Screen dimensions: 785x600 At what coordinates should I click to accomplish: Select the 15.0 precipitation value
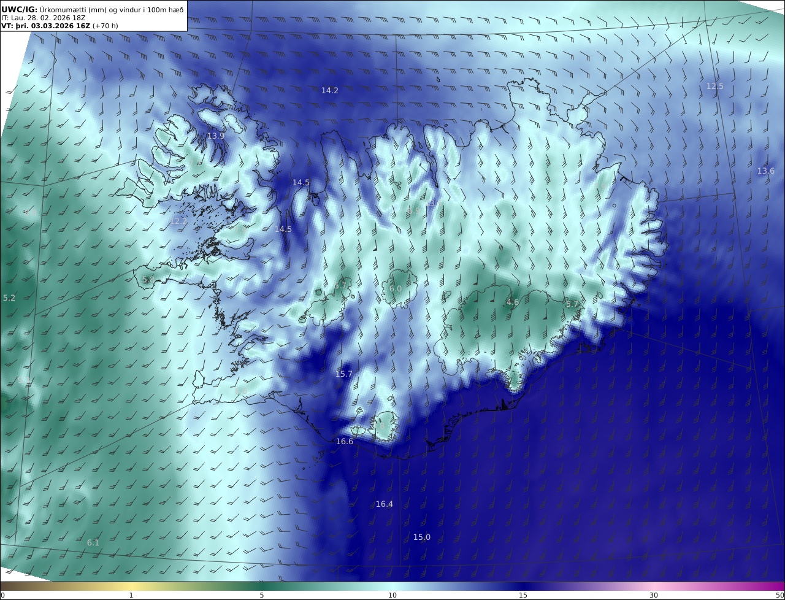[x=421, y=537]
